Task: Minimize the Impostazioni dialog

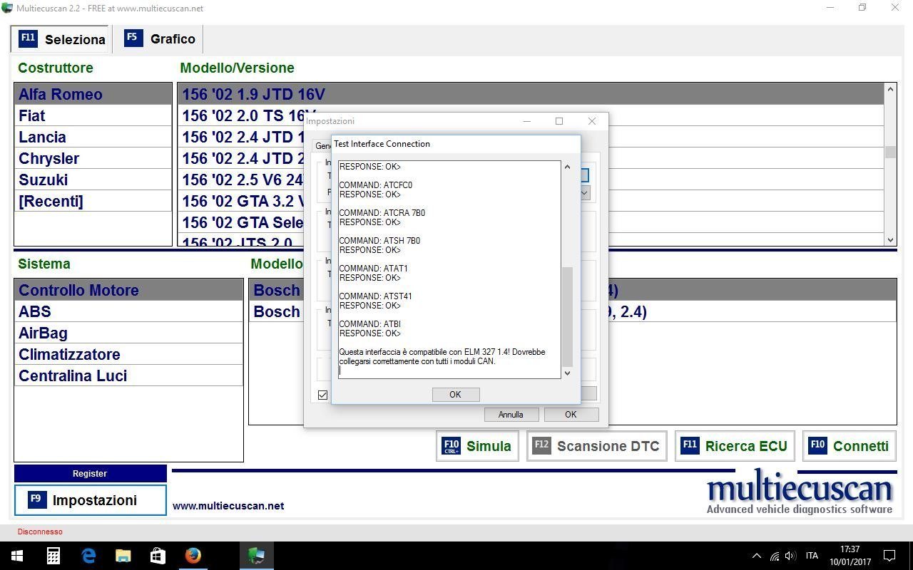Action: tap(527, 121)
